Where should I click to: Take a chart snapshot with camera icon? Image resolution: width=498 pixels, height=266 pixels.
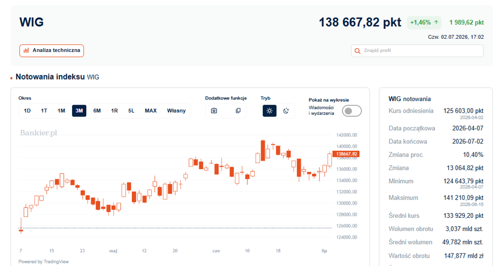[214, 111]
